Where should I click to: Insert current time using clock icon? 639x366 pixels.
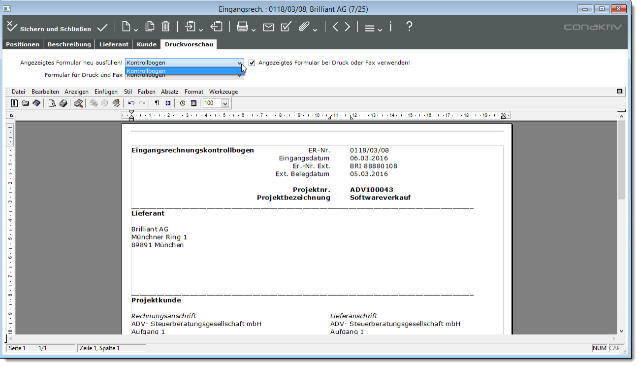coord(183,103)
